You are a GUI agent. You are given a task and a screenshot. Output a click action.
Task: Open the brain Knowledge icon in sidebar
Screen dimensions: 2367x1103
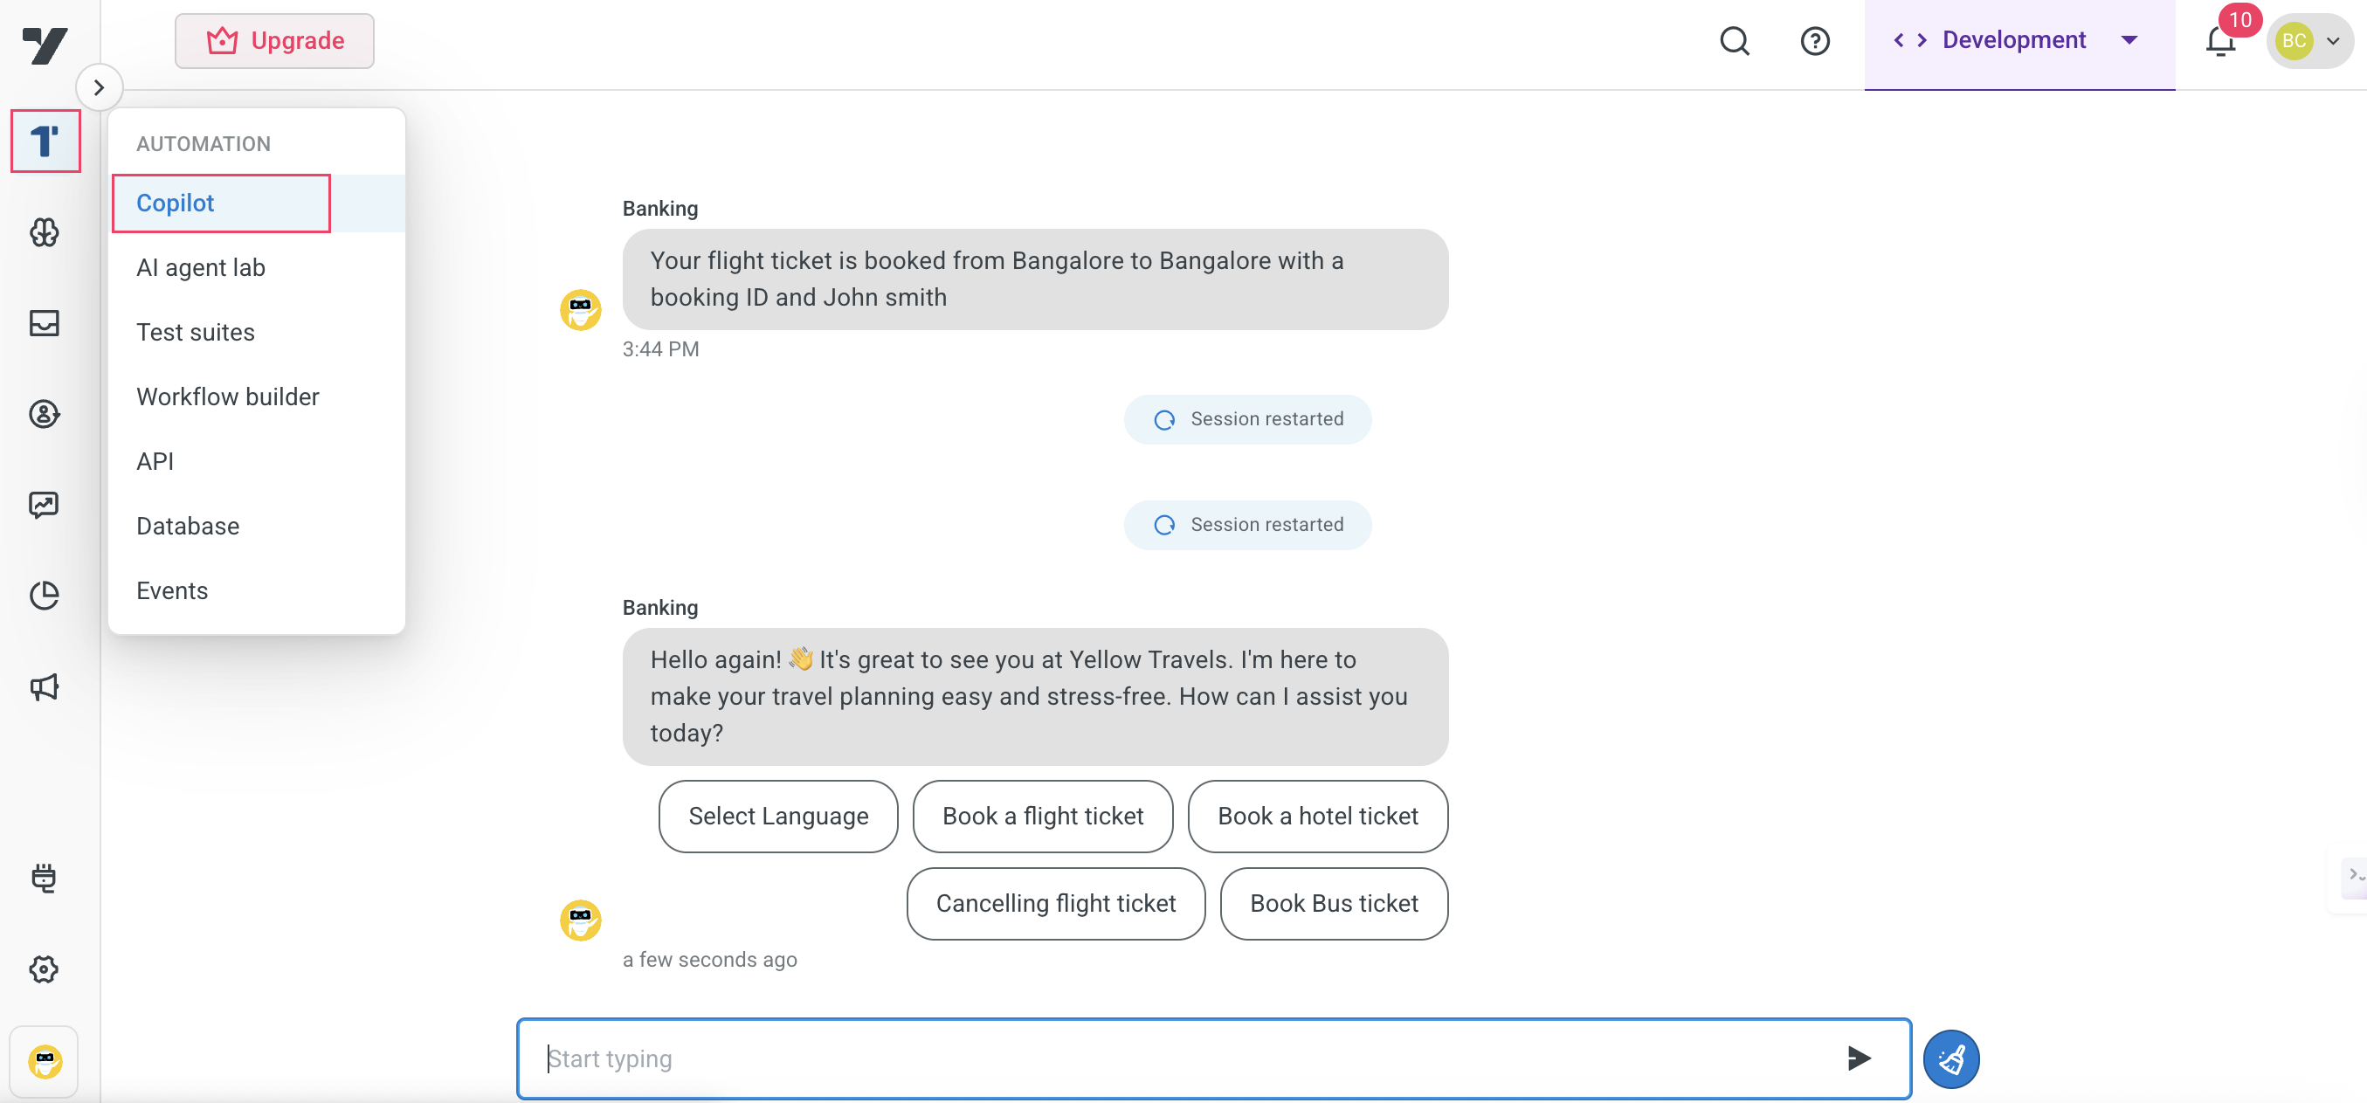[44, 233]
